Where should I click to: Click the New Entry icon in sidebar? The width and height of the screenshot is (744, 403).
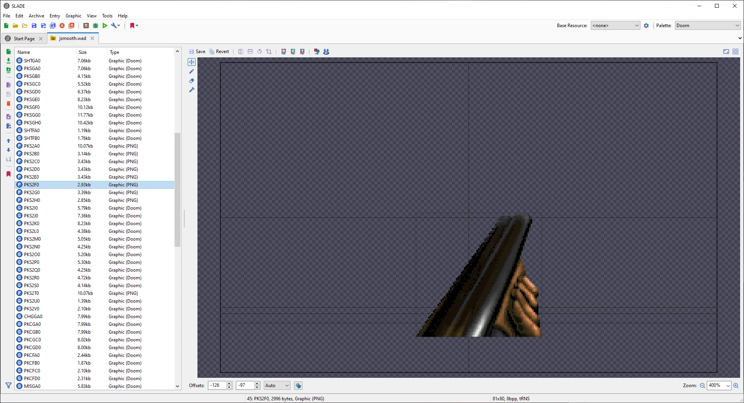coord(9,52)
